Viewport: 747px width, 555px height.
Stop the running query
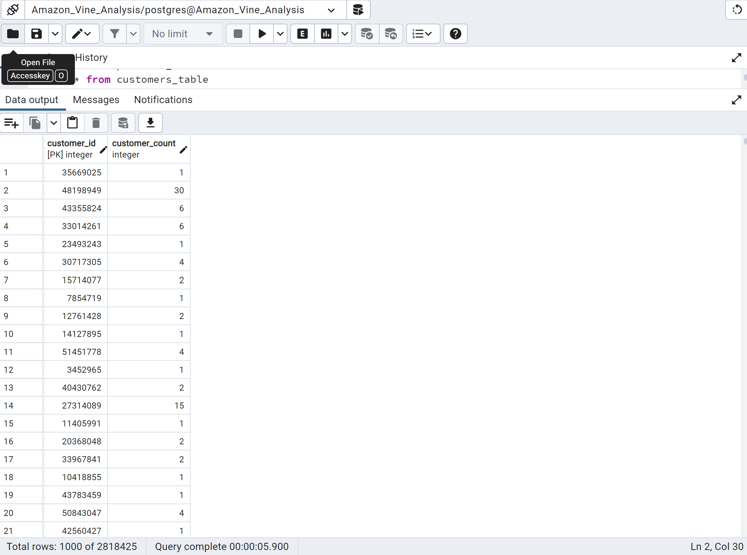(x=237, y=34)
